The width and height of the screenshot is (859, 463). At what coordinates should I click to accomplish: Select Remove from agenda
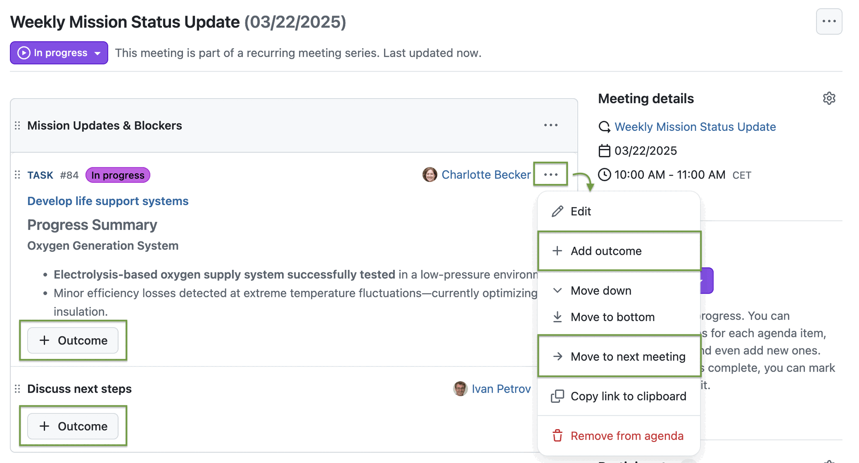click(627, 436)
